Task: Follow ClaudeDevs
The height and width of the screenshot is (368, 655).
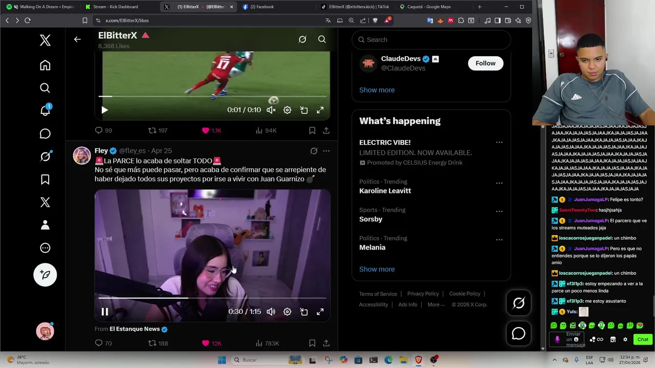Action: coord(485,63)
